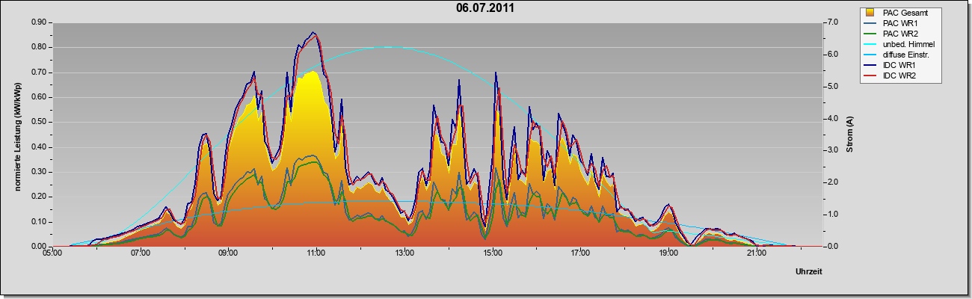This screenshot has width=972, height=299.
Task: Click the 0.80 left axis value
Action: pyautogui.click(x=39, y=47)
